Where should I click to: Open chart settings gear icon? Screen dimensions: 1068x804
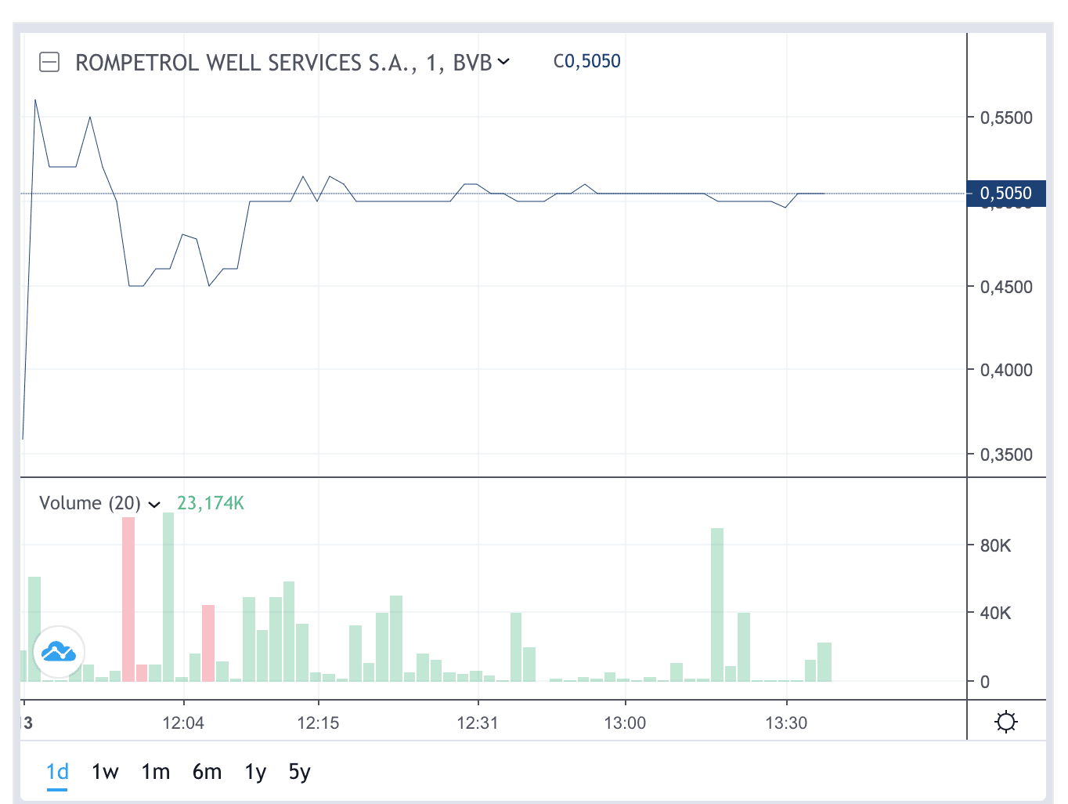(x=1006, y=721)
